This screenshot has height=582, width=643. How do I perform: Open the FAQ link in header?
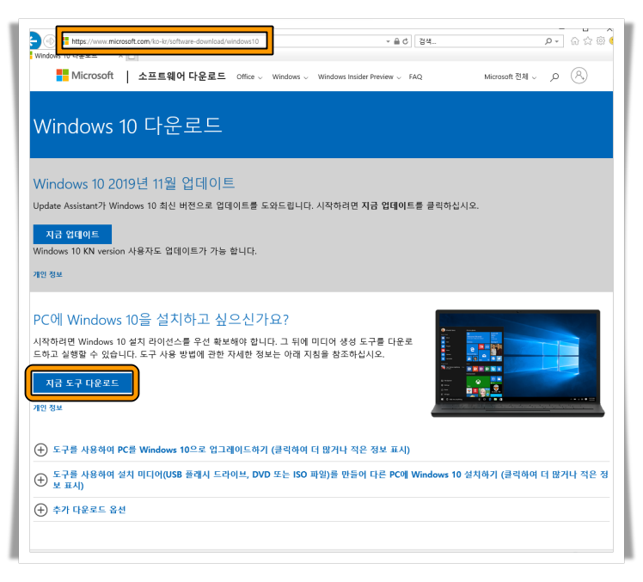(x=415, y=77)
